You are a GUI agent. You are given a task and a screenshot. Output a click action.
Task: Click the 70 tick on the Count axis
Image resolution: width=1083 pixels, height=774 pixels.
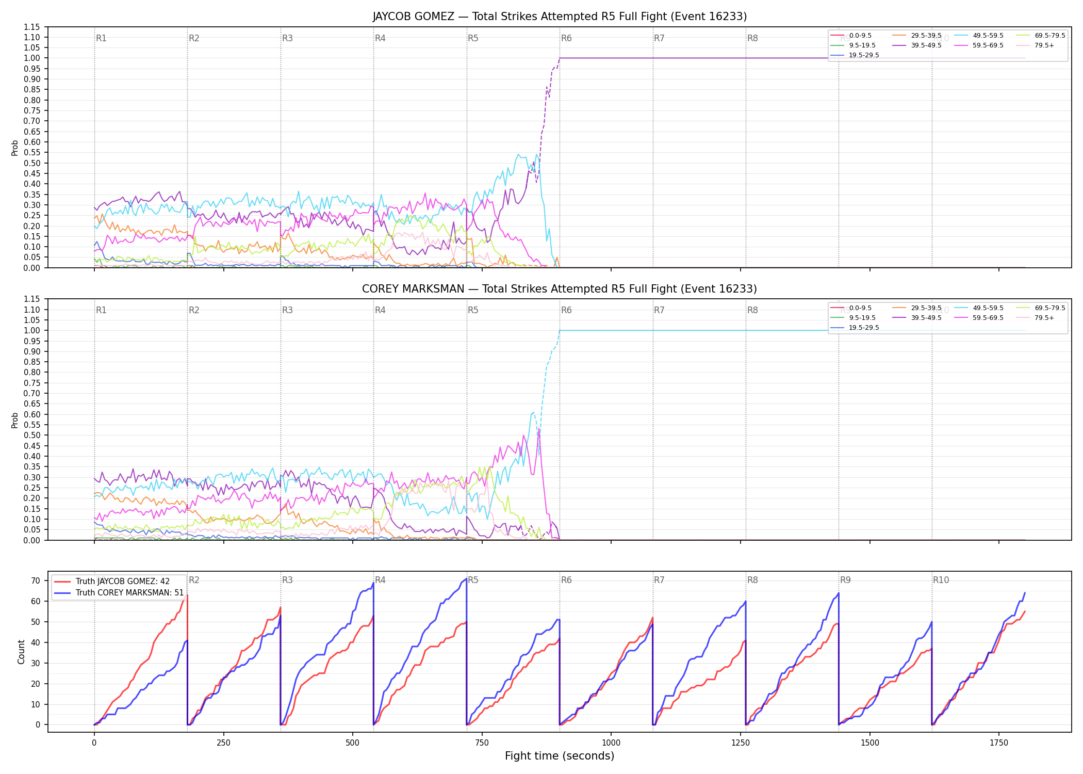pyautogui.click(x=36, y=580)
